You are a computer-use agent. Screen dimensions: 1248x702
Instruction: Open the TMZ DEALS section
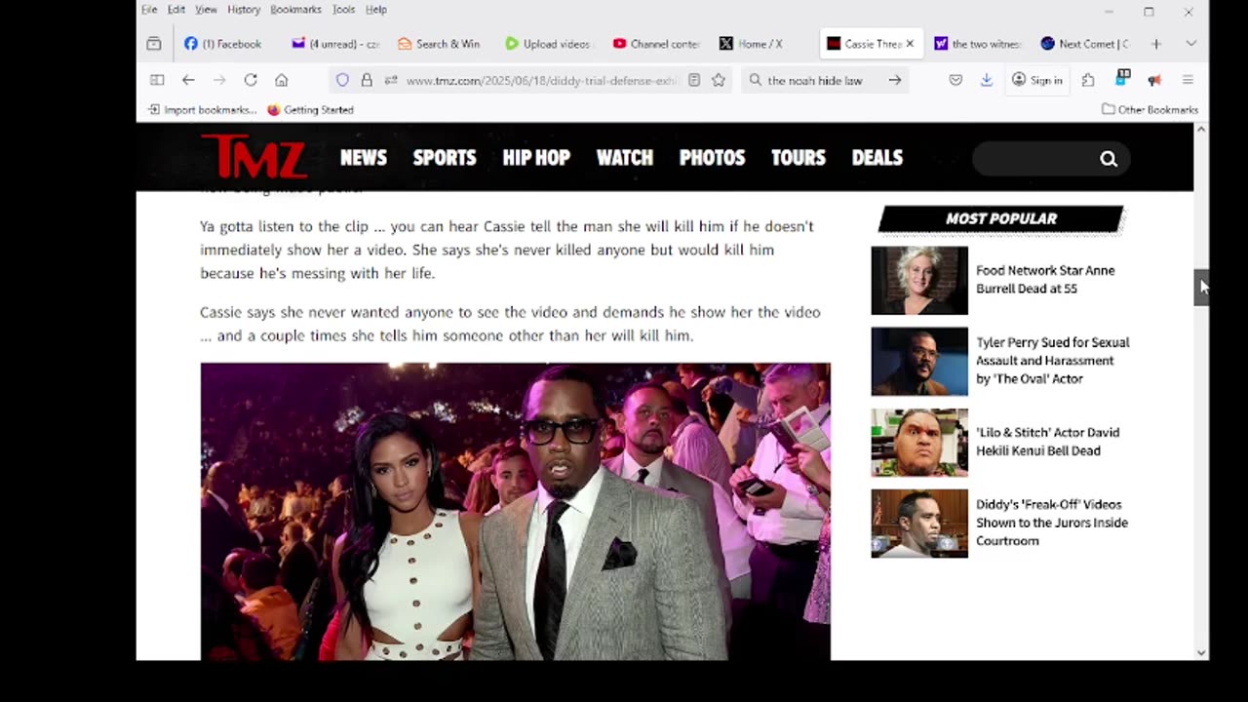[877, 158]
